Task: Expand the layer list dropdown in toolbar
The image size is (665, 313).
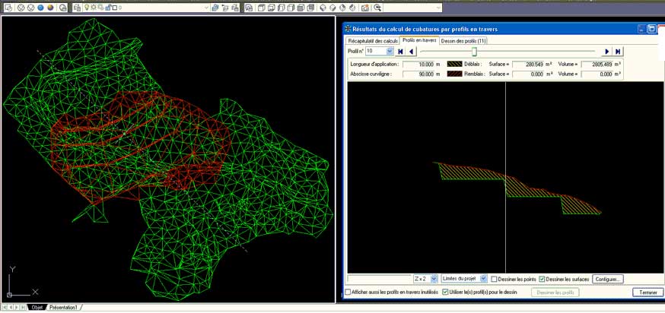Action: pyautogui.click(x=206, y=8)
